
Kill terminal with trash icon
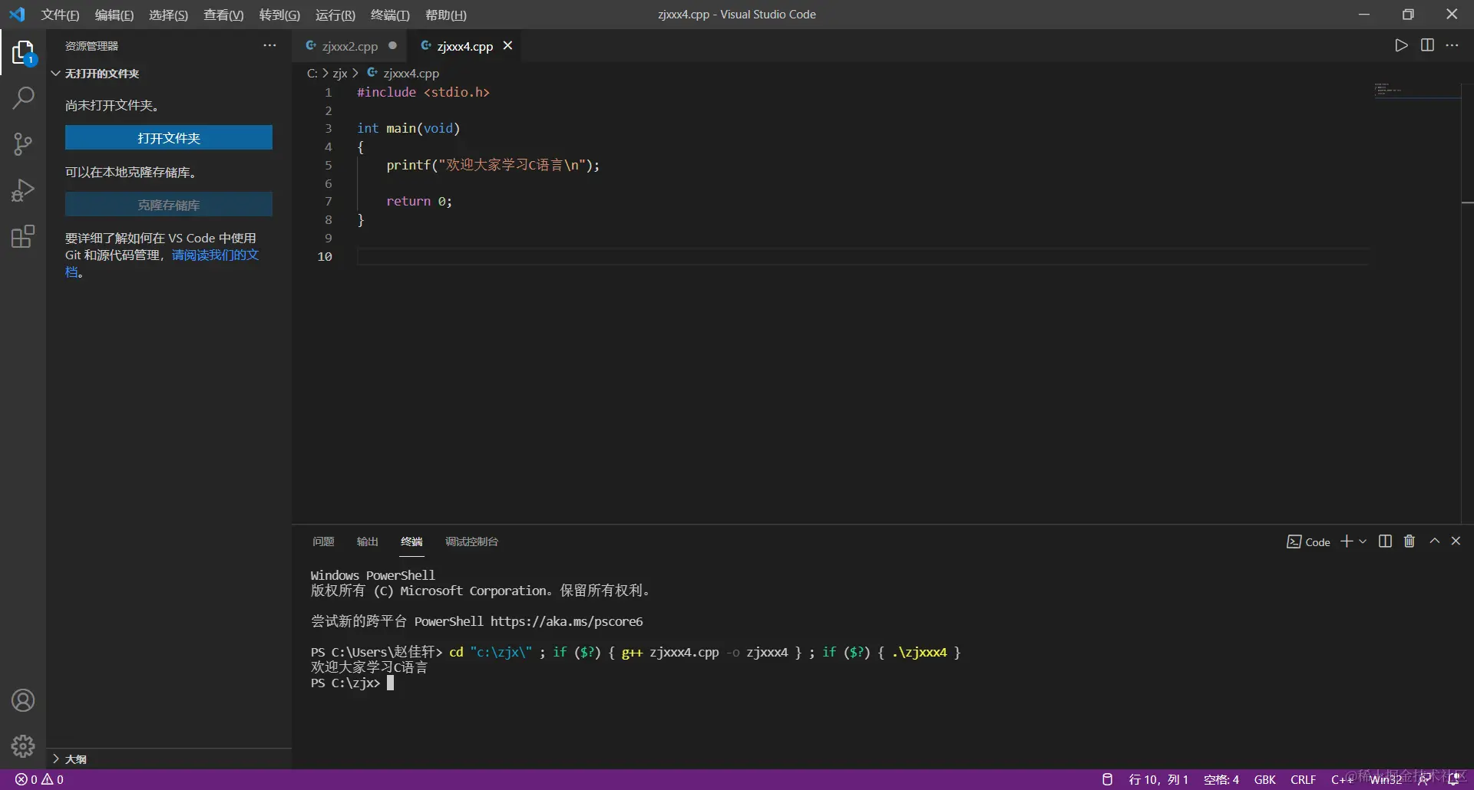[1410, 541]
